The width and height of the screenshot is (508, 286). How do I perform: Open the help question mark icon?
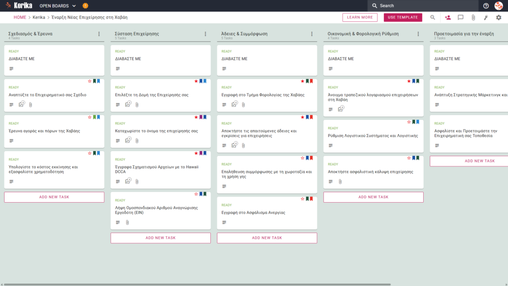click(x=486, y=6)
